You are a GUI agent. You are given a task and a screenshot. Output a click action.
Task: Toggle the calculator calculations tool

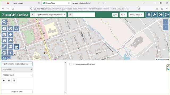(16, 47)
